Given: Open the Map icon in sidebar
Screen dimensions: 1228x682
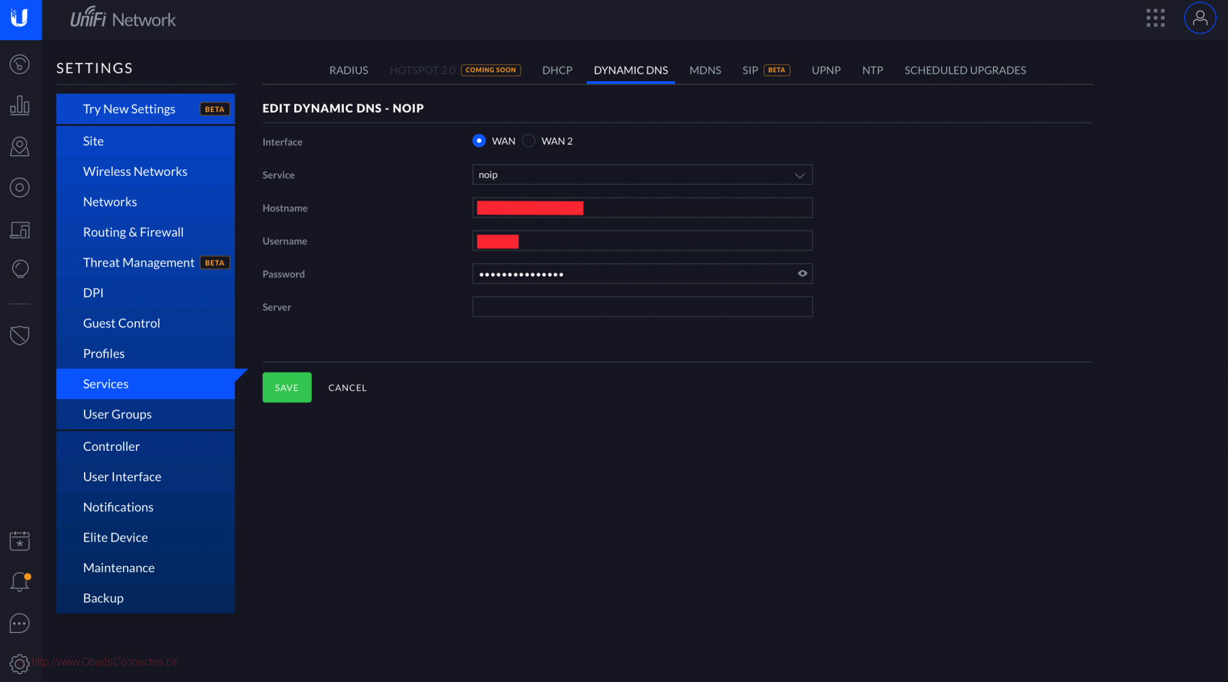Looking at the screenshot, I should click(20, 147).
